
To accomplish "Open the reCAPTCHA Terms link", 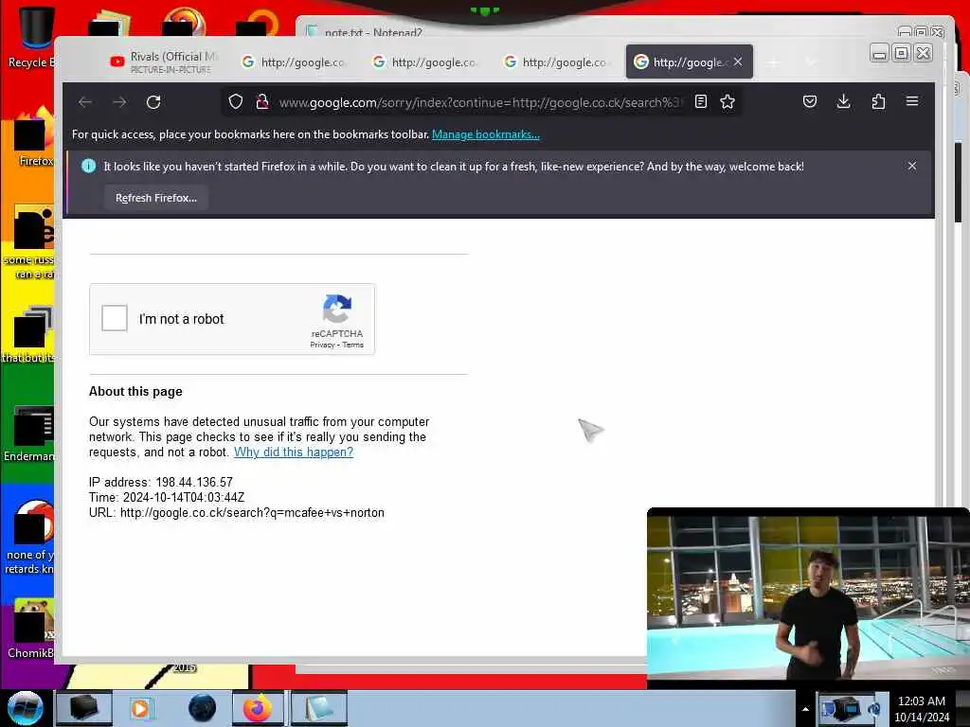I will 352,345.
